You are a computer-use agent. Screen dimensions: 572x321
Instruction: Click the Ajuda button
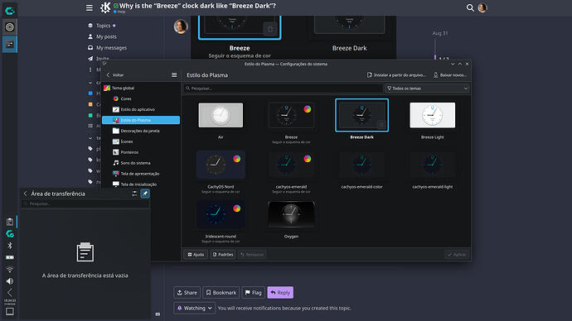pos(196,255)
